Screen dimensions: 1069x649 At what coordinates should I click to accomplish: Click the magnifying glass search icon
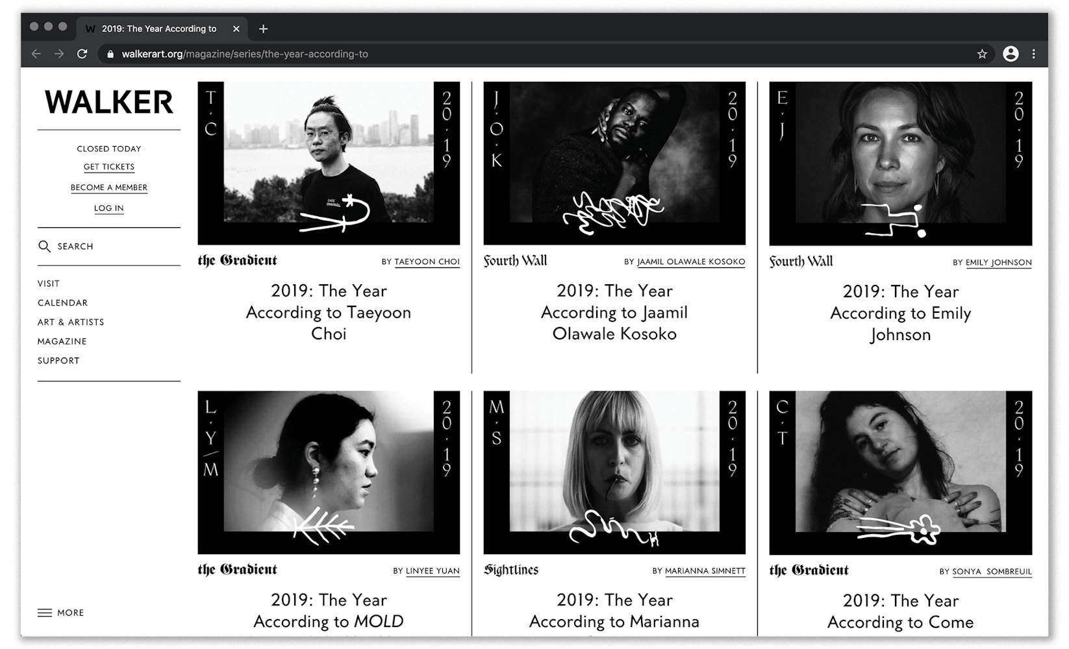(44, 246)
